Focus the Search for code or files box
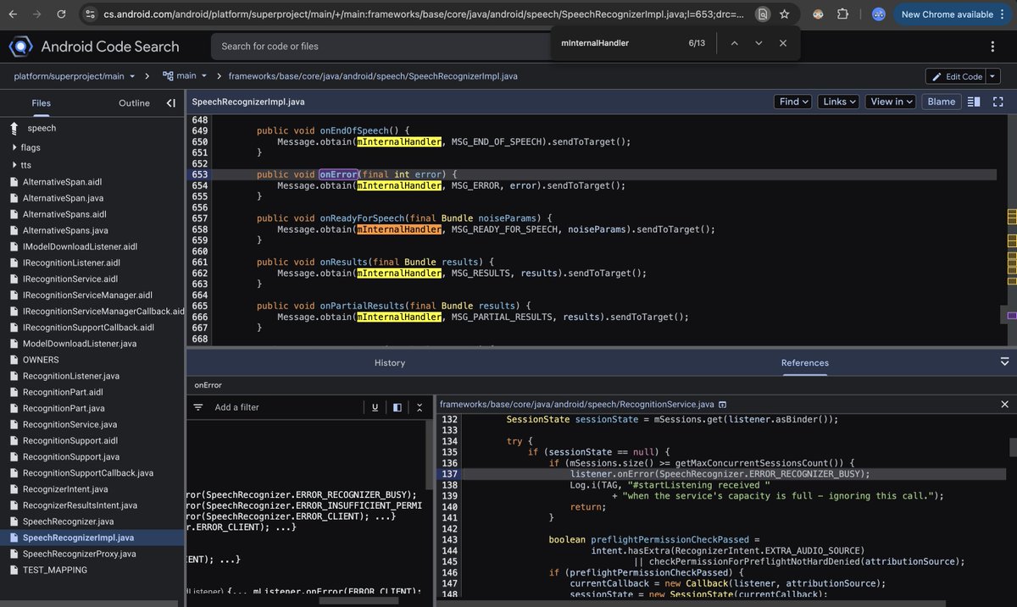 [381, 47]
